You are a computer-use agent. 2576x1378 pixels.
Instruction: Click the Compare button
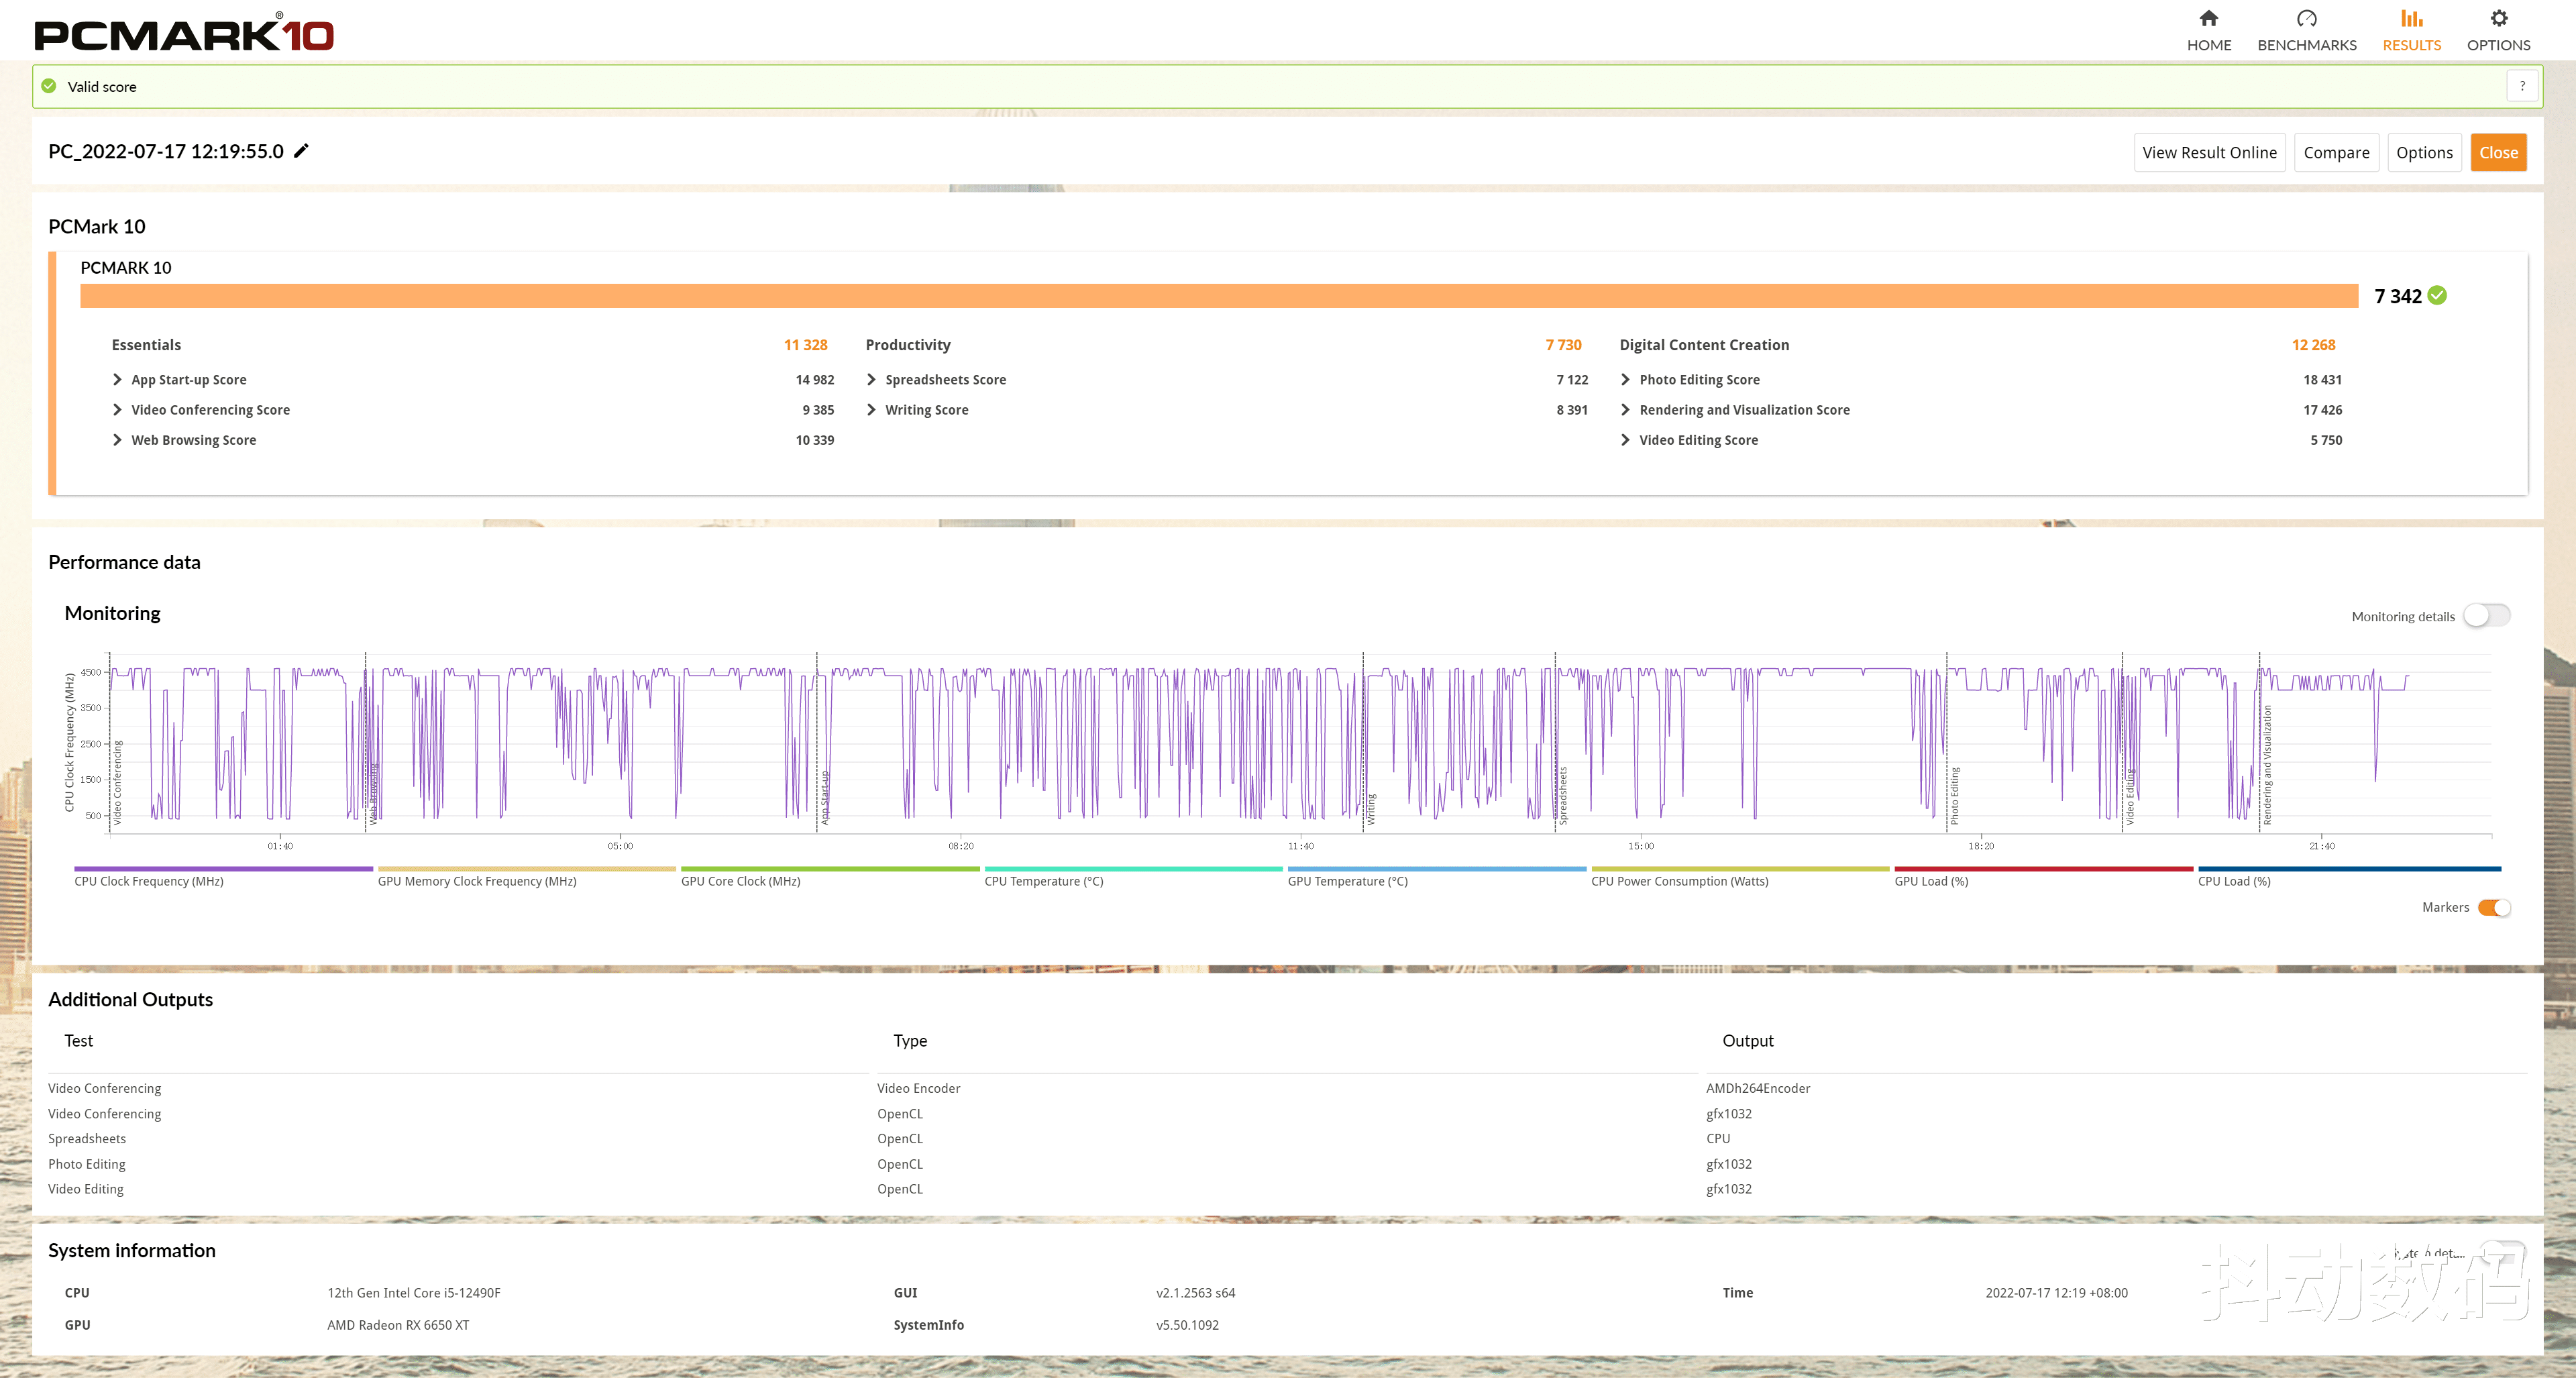[x=2336, y=152]
